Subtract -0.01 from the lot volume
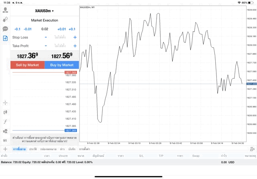The height and width of the screenshot is (179, 257). 28,29
